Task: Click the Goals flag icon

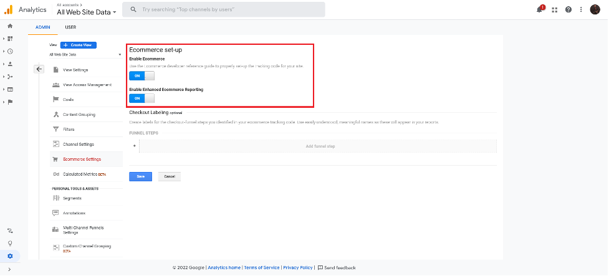Action: coord(55,100)
